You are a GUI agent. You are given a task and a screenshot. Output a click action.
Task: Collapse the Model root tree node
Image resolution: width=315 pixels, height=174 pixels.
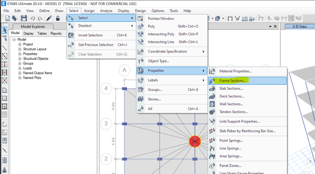(14, 40)
